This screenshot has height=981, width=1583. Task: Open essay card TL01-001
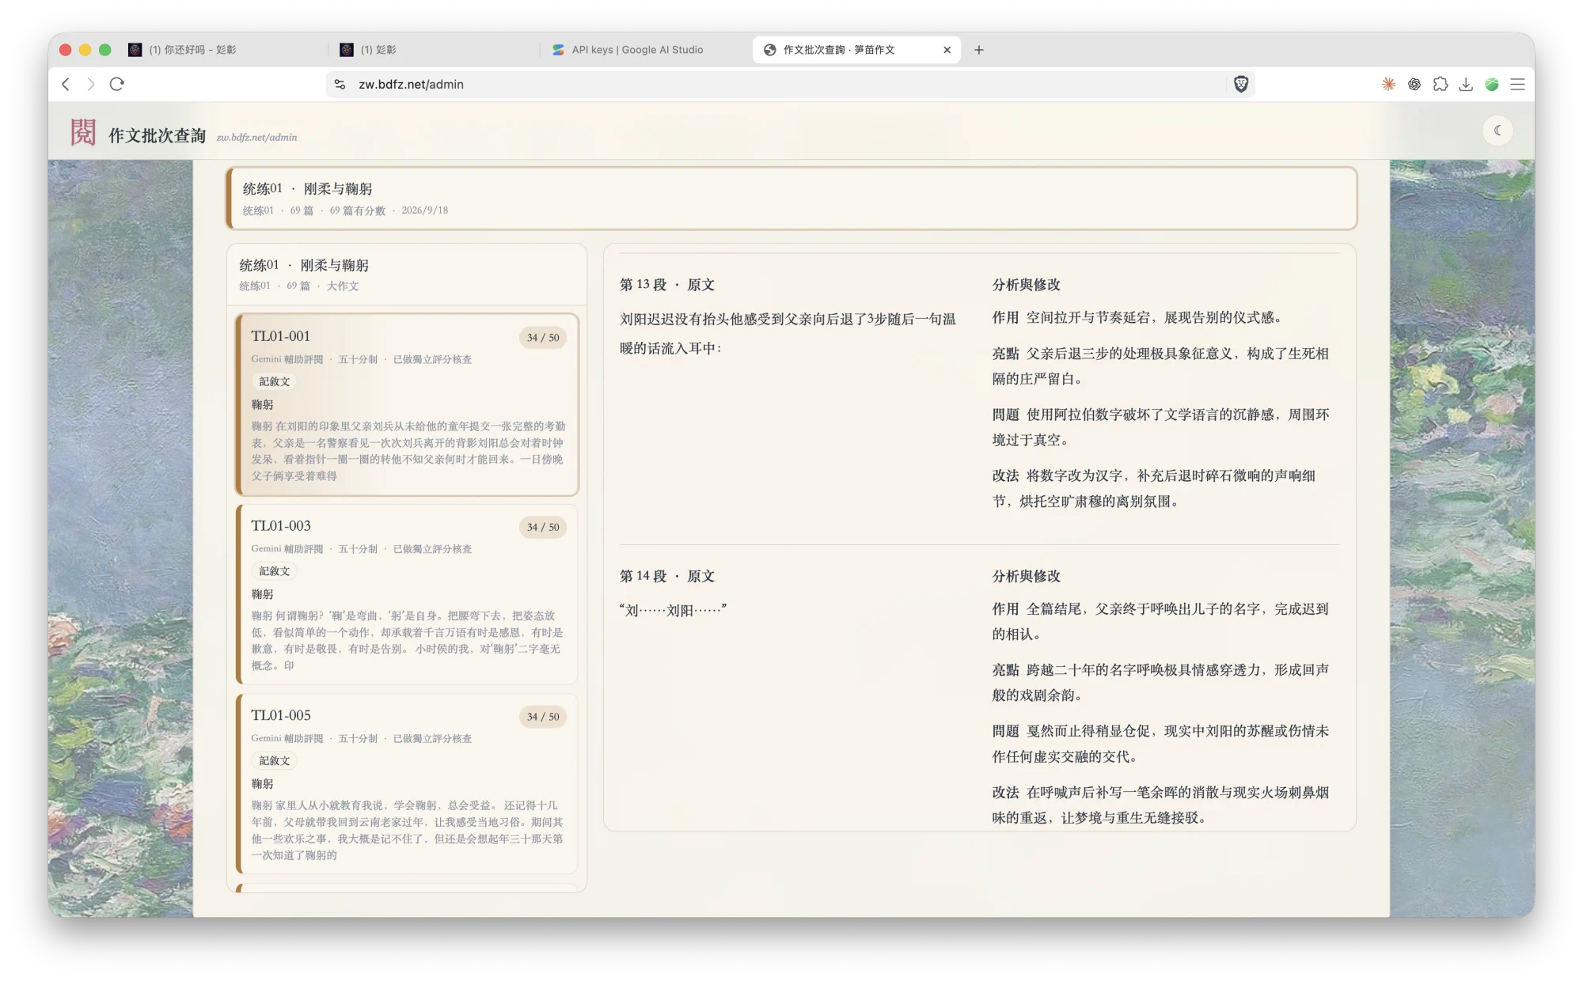click(407, 405)
